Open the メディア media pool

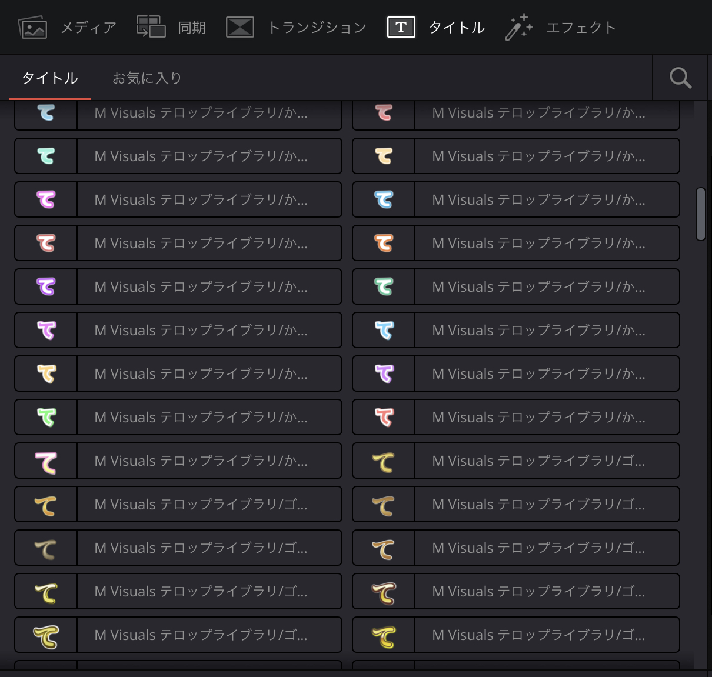tap(67, 28)
